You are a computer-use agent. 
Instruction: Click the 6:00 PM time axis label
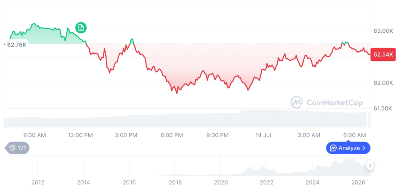(x=171, y=135)
